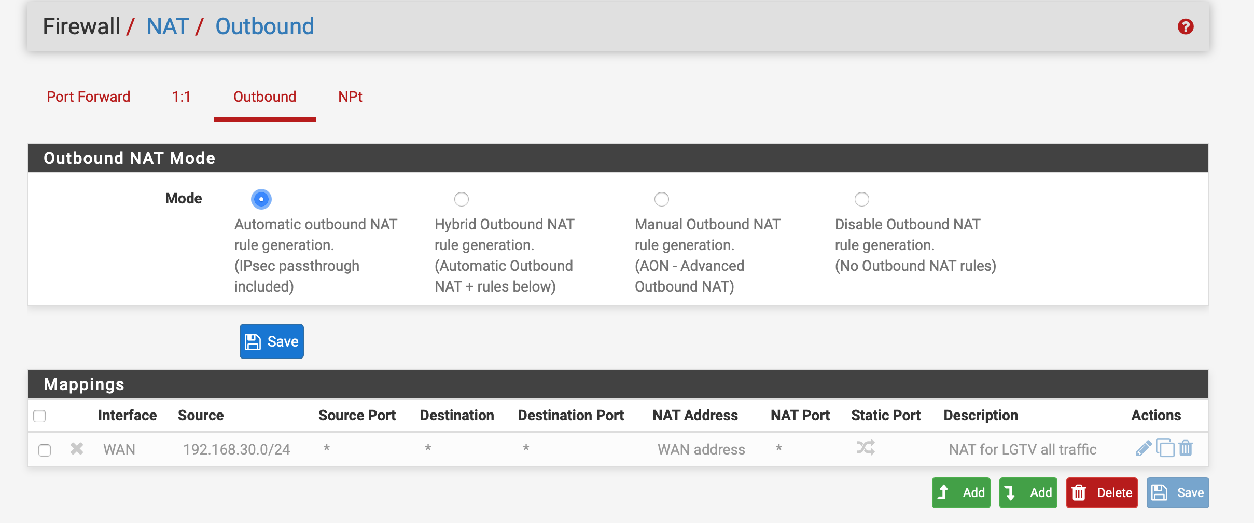Add mapping to top of list
Screen dimensions: 1254x523
(x=961, y=492)
